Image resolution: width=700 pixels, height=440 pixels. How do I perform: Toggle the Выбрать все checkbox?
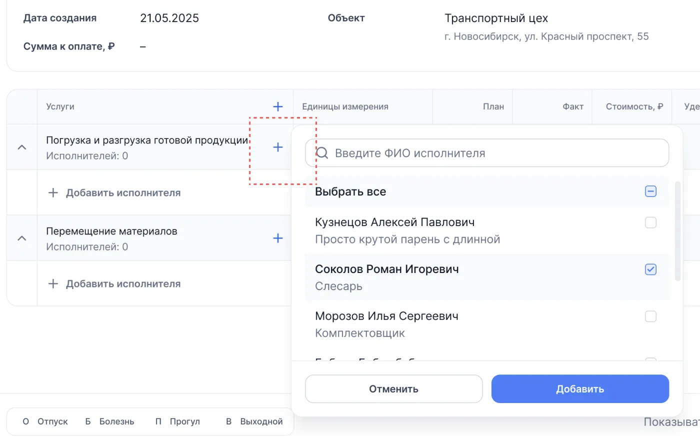(650, 191)
